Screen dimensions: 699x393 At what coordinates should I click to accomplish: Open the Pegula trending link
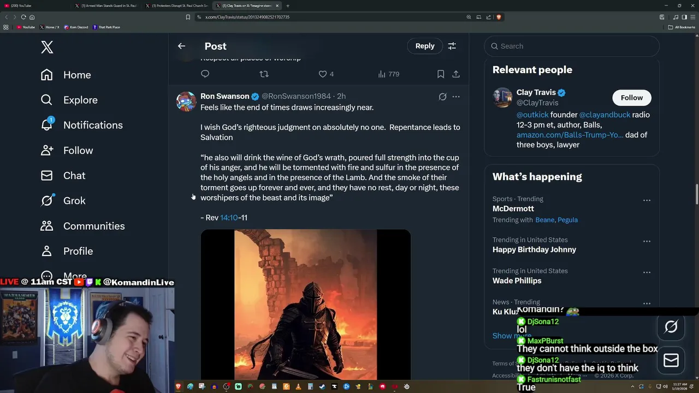coord(567,219)
